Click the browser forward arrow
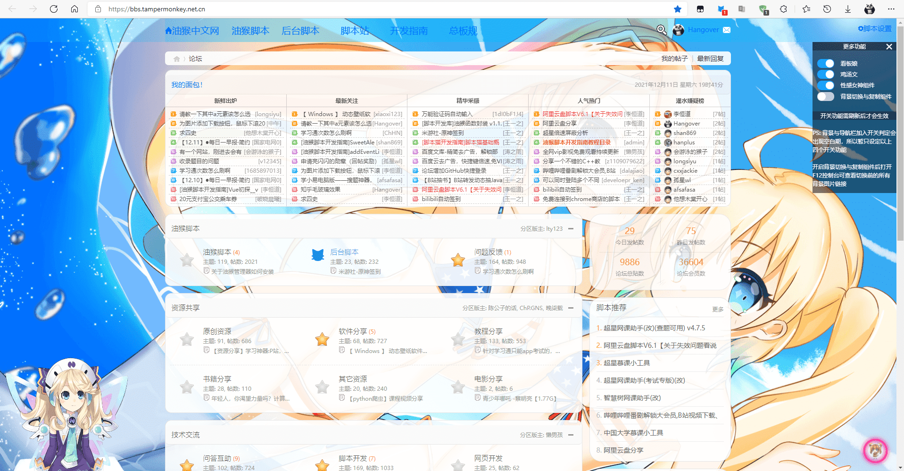Viewport: 904px width, 471px height. coord(33,9)
